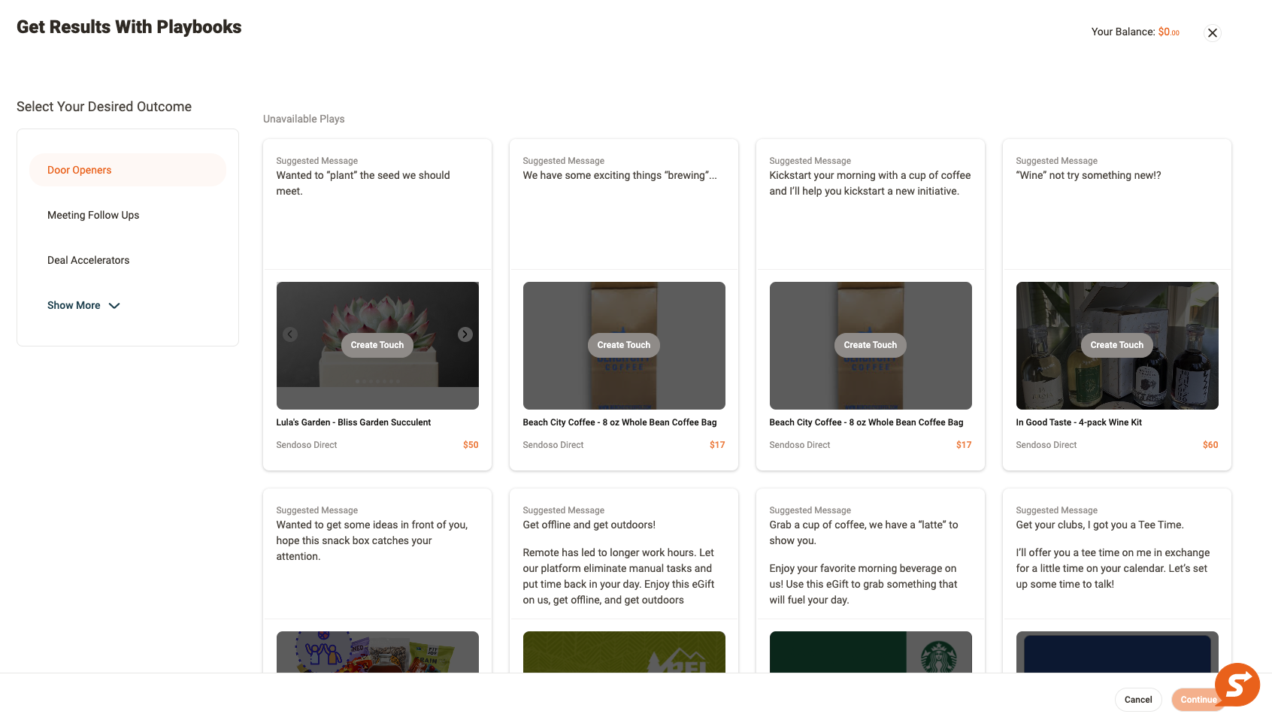Click the "Wine" not try something new message

(x=1088, y=175)
